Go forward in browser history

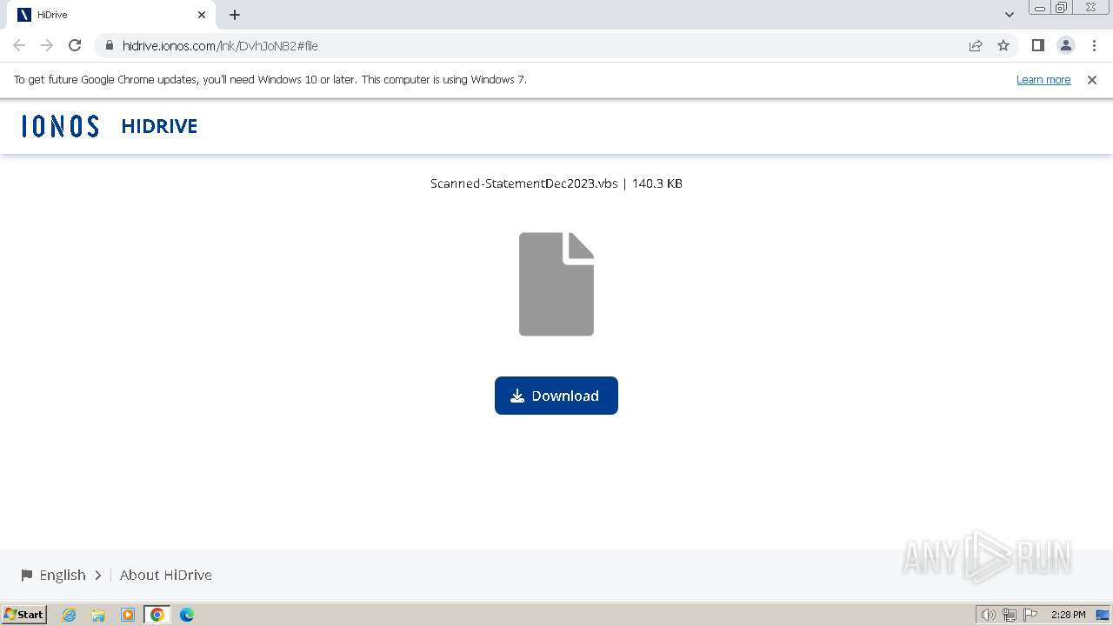(47, 45)
